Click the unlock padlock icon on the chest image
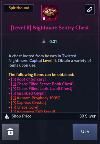The width and height of the screenshot is (100, 144). pyautogui.click(x=44, y=19)
